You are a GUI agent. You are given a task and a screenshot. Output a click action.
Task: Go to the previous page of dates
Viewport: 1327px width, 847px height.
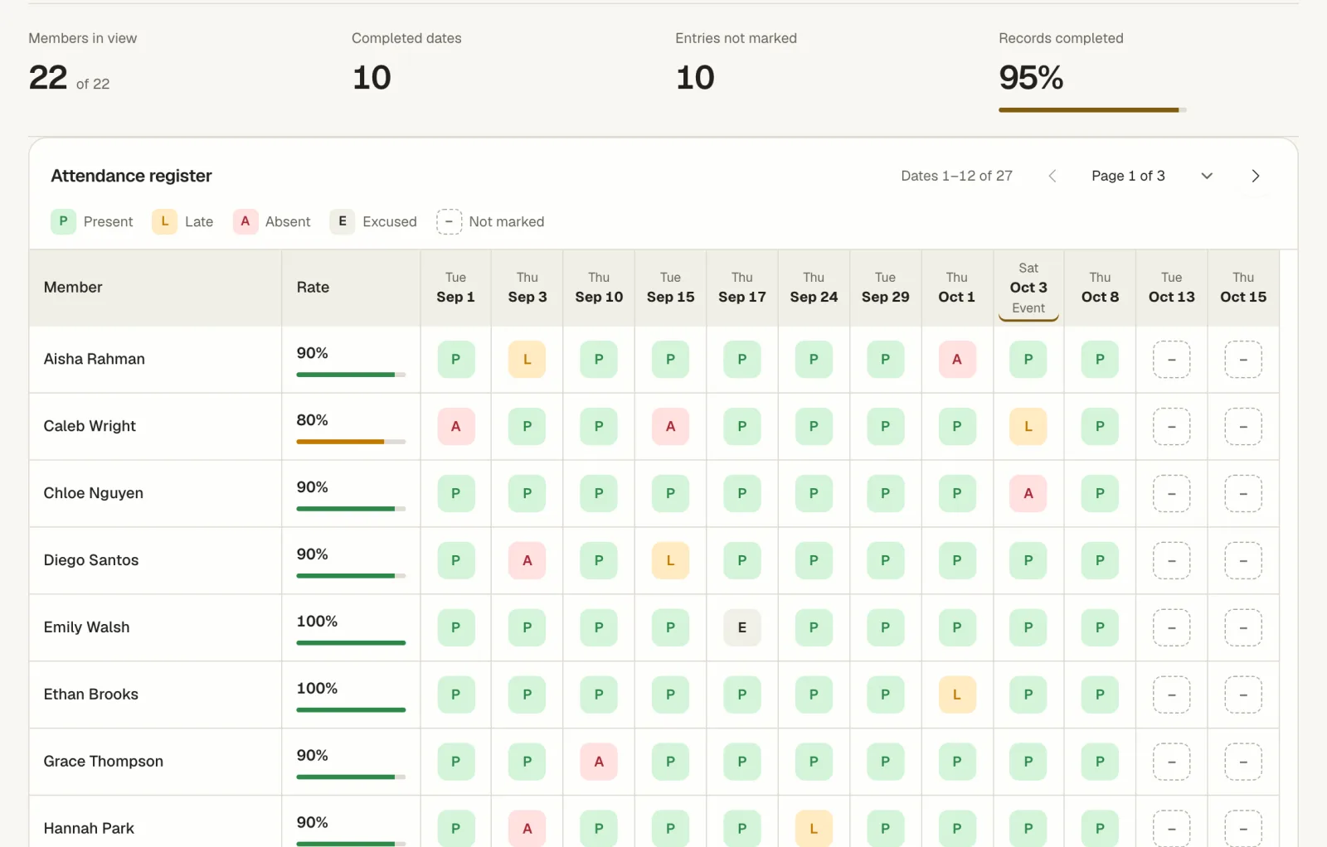(x=1052, y=176)
